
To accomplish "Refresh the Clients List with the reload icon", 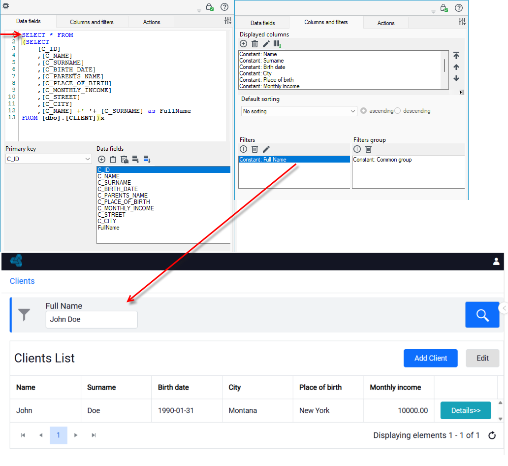I will click(x=492, y=435).
